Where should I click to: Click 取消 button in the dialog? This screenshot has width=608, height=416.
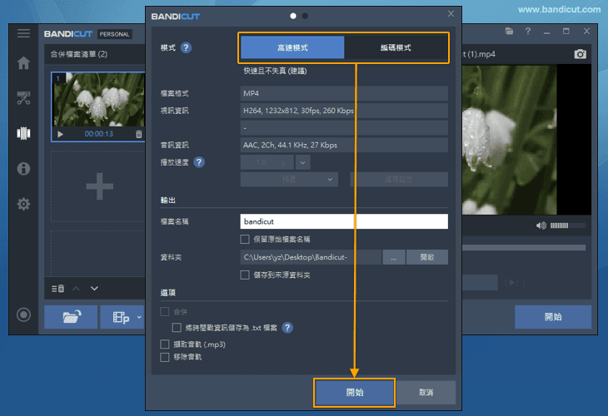coord(426,393)
